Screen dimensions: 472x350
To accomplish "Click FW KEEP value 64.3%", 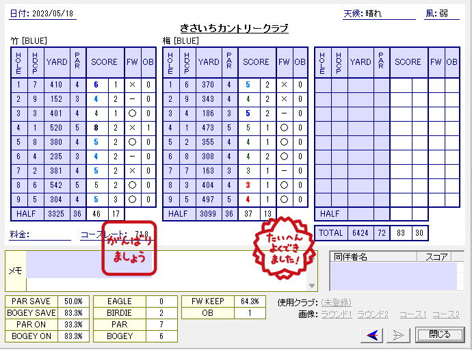I will (x=250, y=301).
